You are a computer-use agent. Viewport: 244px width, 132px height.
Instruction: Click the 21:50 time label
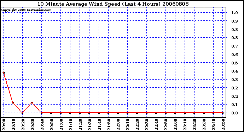tap(109, 125)
